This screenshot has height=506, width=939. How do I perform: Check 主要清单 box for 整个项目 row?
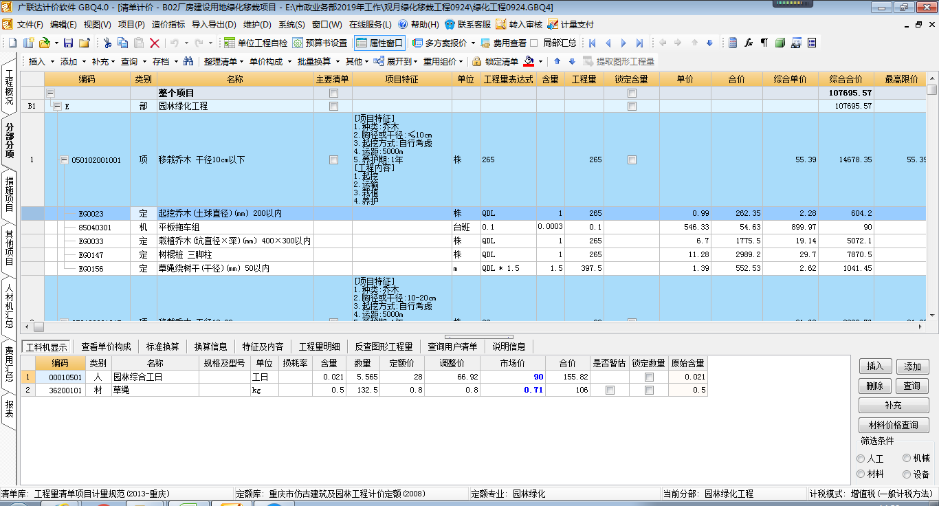(x=333, y=93)
